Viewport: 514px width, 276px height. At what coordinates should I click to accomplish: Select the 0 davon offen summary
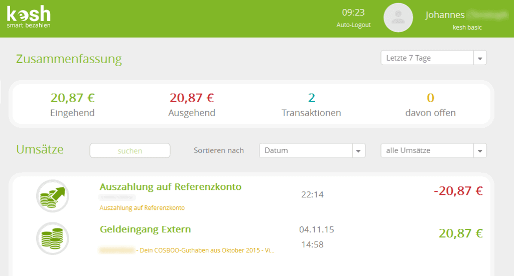tap(430, 104)
